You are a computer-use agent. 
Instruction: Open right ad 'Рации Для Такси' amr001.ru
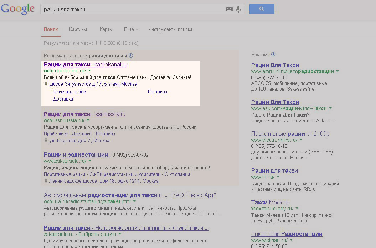(275, 65)
